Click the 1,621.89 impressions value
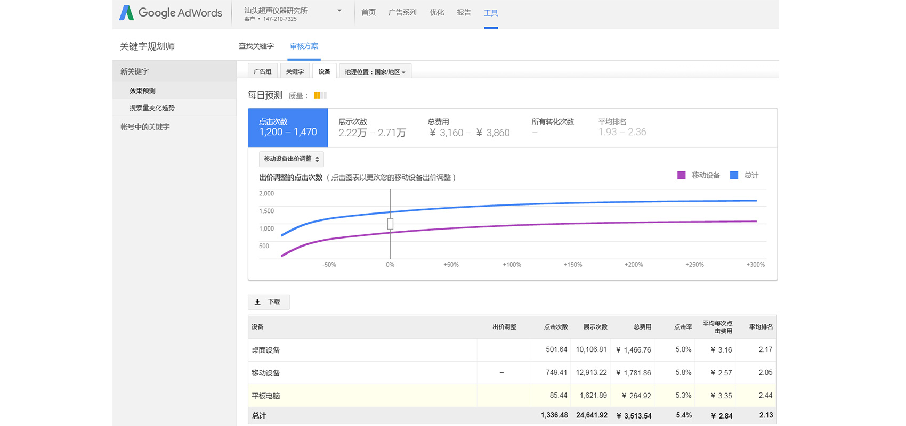Image resolution: width=906 pixels, height=426 pixels. coord(592,396)
